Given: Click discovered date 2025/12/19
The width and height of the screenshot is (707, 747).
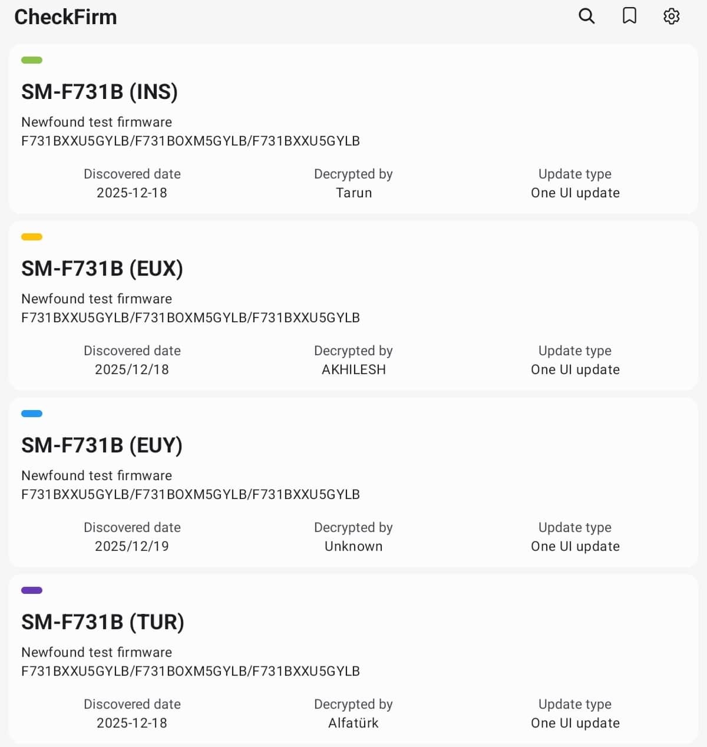Looking at the screenshot, I should click(132, 546).
